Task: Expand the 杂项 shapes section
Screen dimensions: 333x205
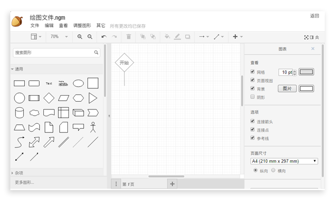Action: click(57, 173)
